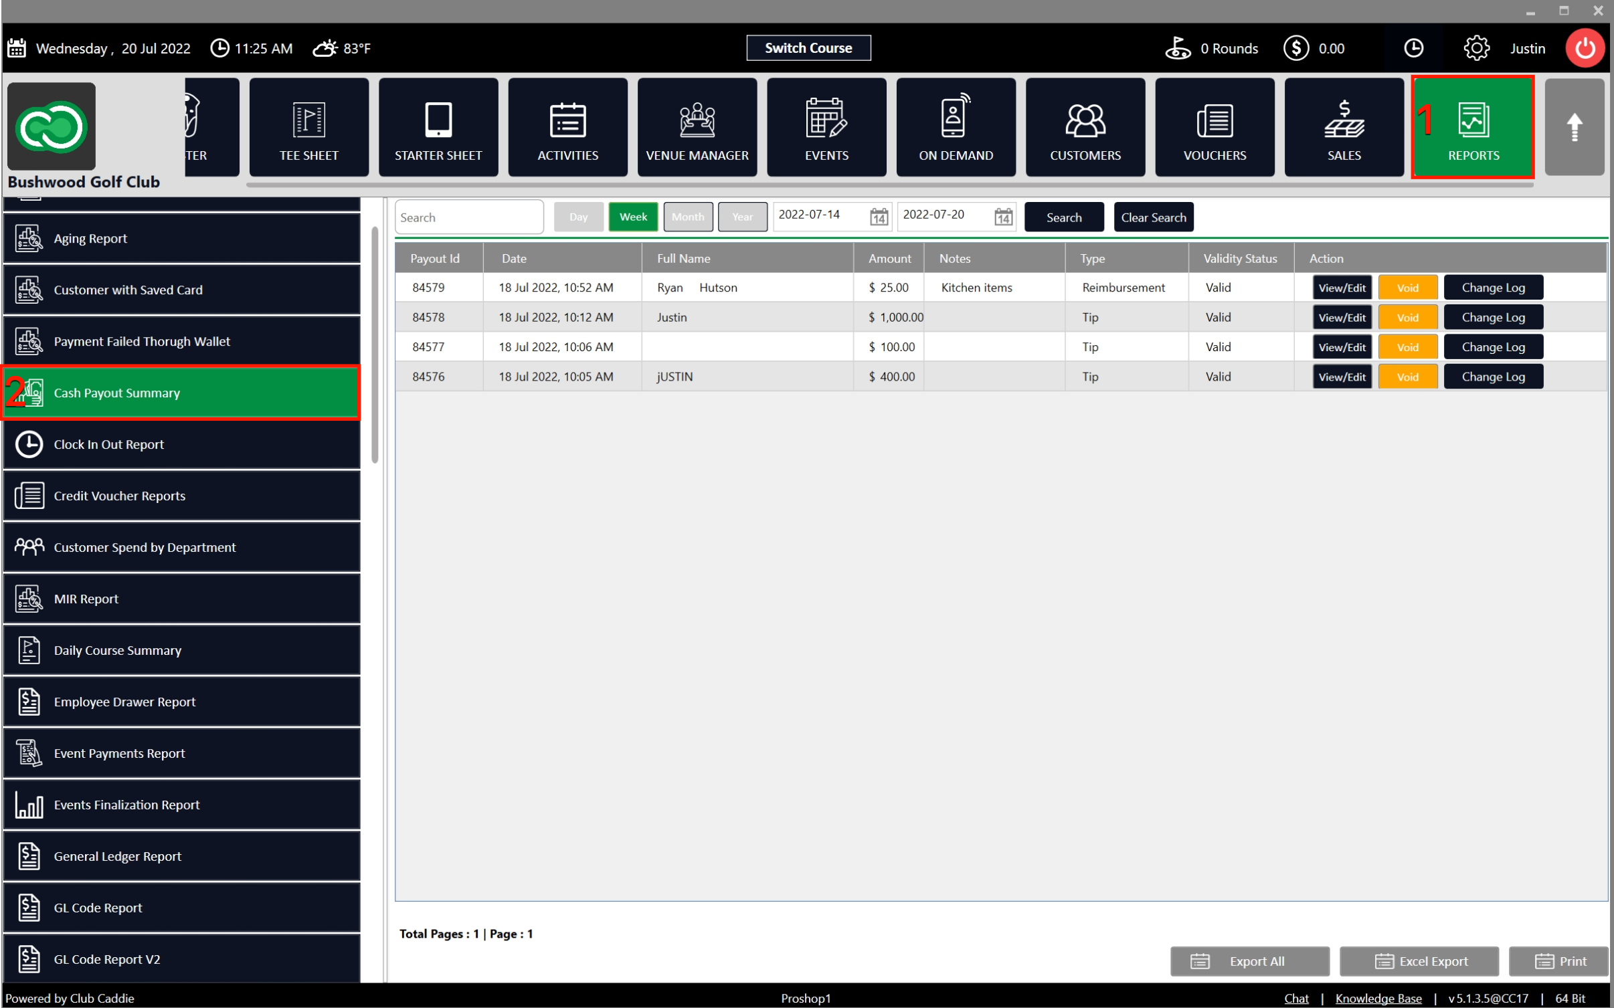The image size is (1614, 1008).
Task: Void payout 84579 for Ryan Hutson
Action: click(1407, 288)
